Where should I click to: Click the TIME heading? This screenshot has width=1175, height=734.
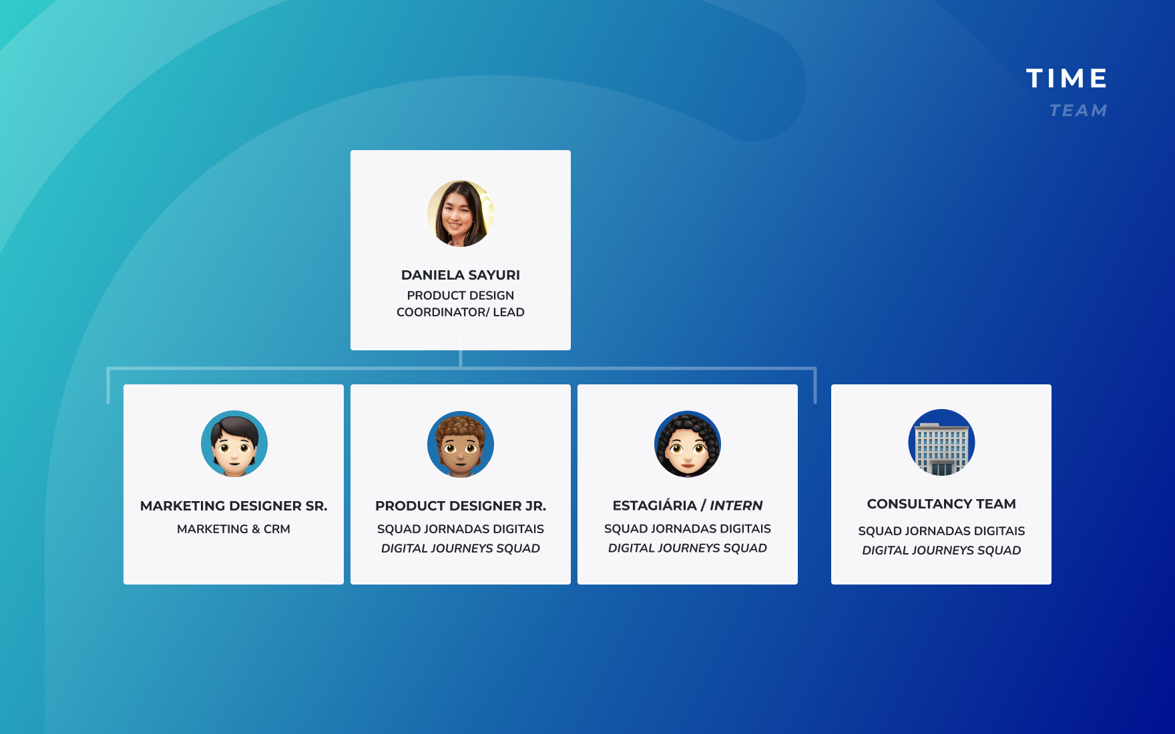pyautogui.click(x=1067, y=79)
